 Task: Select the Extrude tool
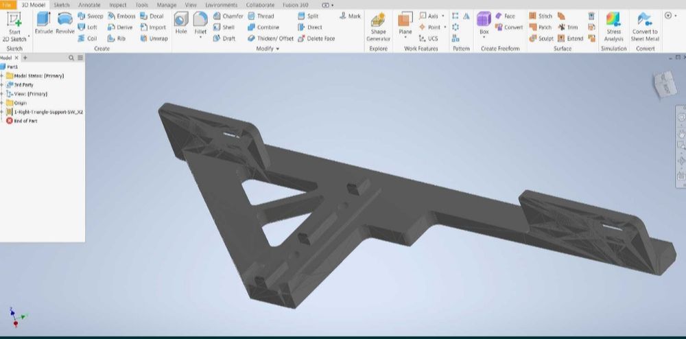pos(44,23)
